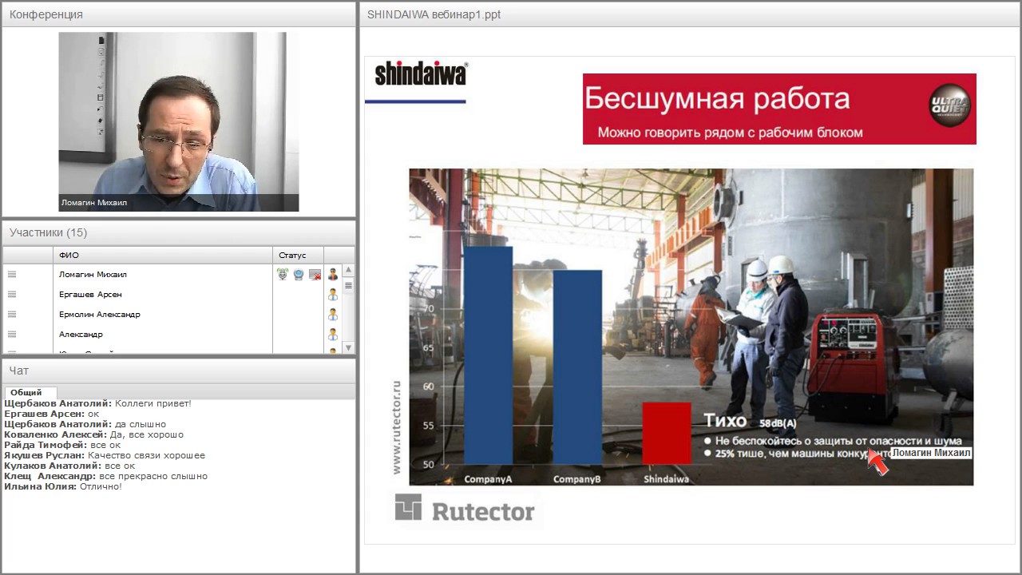Viewport: 1022px width, 575px height.
Task: Click the 'Бесшумная работа' slide heading
Action: tap(717, 99)
